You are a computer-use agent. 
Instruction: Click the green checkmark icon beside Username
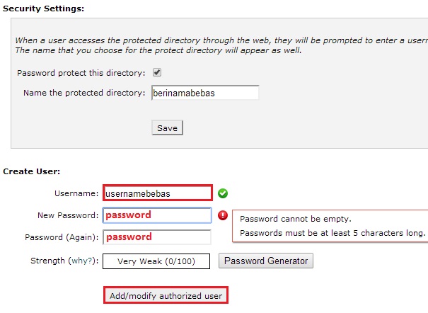click(223, 193)
